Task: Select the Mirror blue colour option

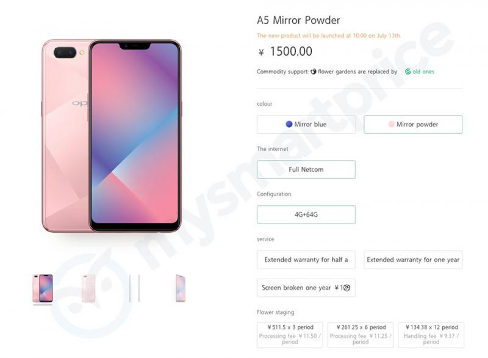Action: (x=306, y=124)
